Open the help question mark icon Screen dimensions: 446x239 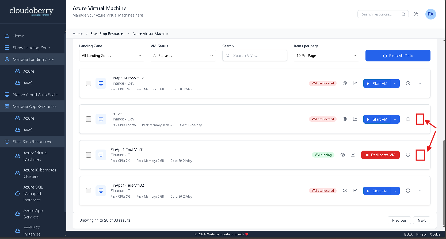coord(416,14)
